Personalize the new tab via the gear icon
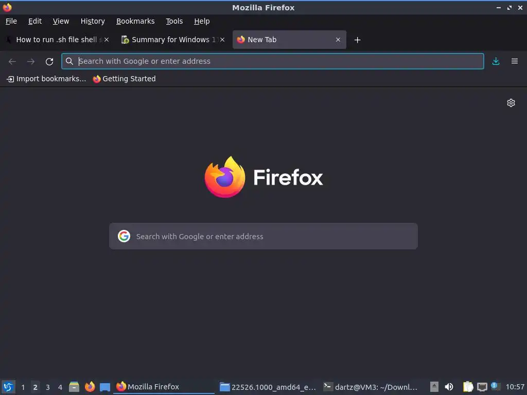Screen dimensions: 527x395 pyautogui.click(x=511, y=103)
